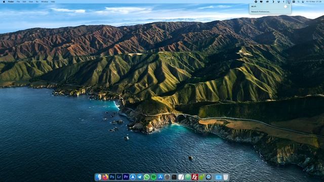Open Spotify from the dock
Viewport: 324px width, 182px height.
click(x=153, y=177)
